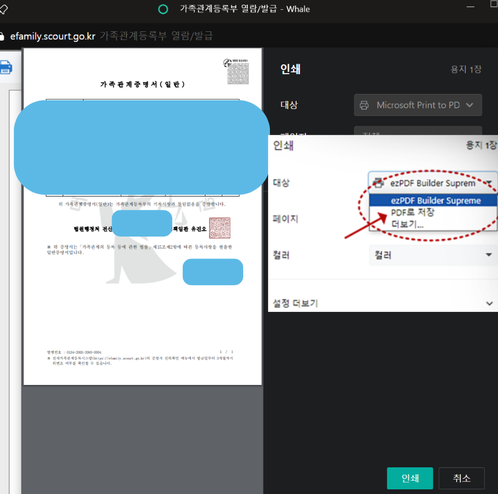Viewport: 498px width, 494px height.
Task: Click the printer icon next to ezPDF Builder Suprem
Action: pyautogui.click(x=378, y=182)
